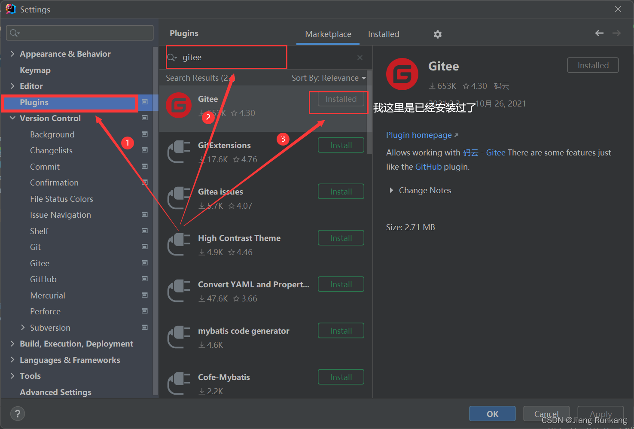Install the mybatis code generator plugin

pyautogui.click(x=341, y=331)
